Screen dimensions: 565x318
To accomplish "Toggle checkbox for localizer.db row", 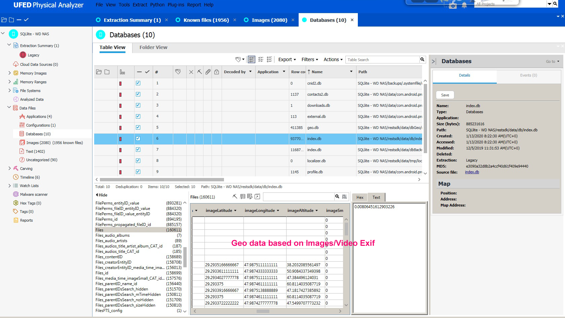I will (x=138, y=161).
